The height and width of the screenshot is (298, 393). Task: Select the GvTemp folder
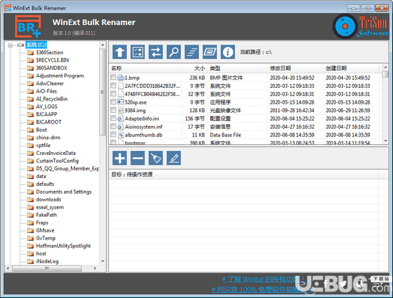[x=46, y=238]
